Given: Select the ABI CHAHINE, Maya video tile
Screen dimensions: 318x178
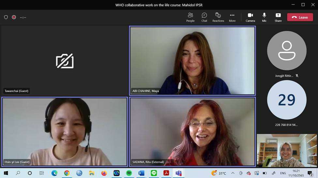Looking at the screenshot, I should point(192,60).
